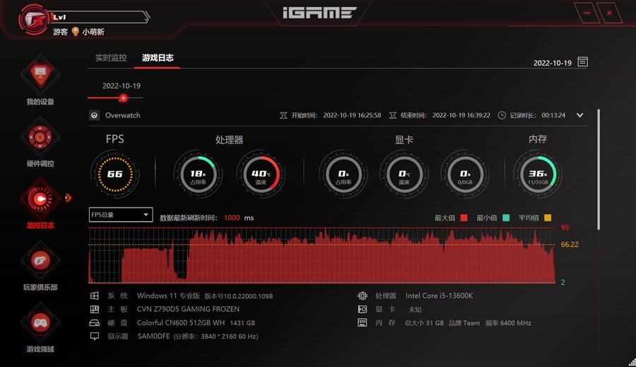Open the 游戏领域 gamepad icon
This screenshot has height=367, width=636.
pyautogui.click(x=40, y=322)
